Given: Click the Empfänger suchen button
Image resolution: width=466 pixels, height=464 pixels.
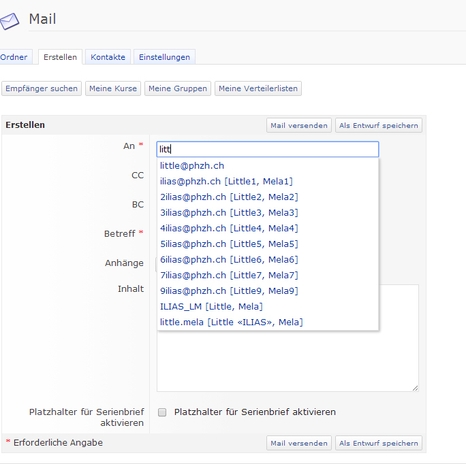Looking at the screenshot, I should click(x=42, y=88).
